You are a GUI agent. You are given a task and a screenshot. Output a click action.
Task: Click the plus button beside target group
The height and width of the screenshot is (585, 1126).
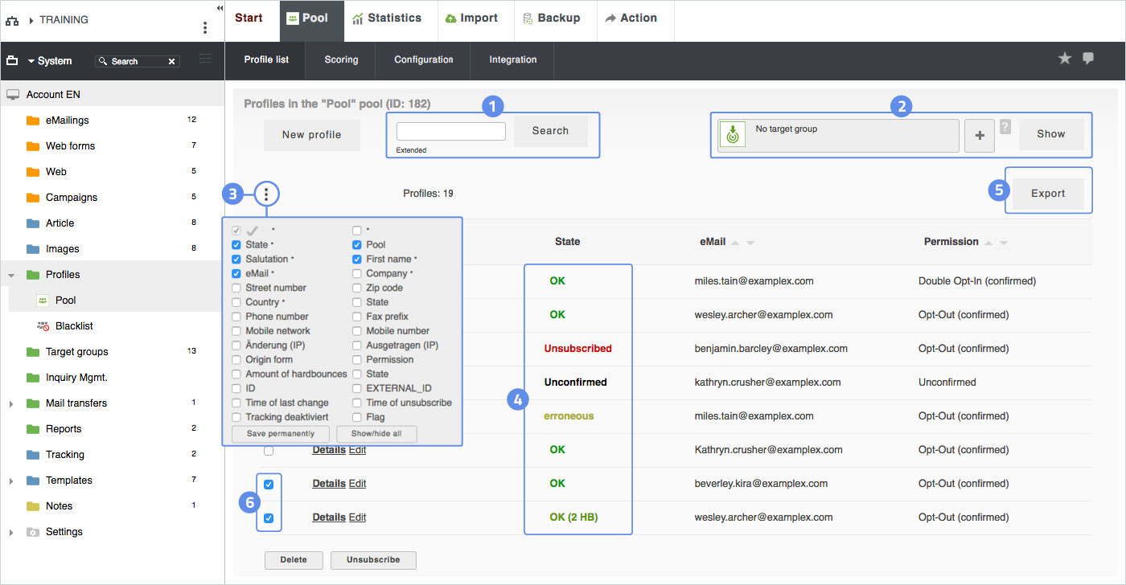[979, 136]
